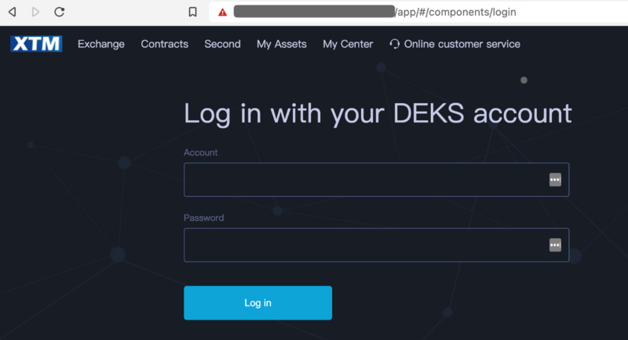Click the bookmark icon beside the address bar

pos(192,13)
